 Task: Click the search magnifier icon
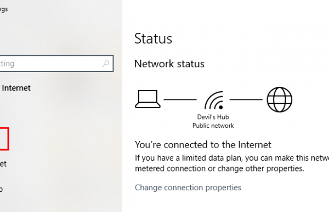[x=106, y=63]
